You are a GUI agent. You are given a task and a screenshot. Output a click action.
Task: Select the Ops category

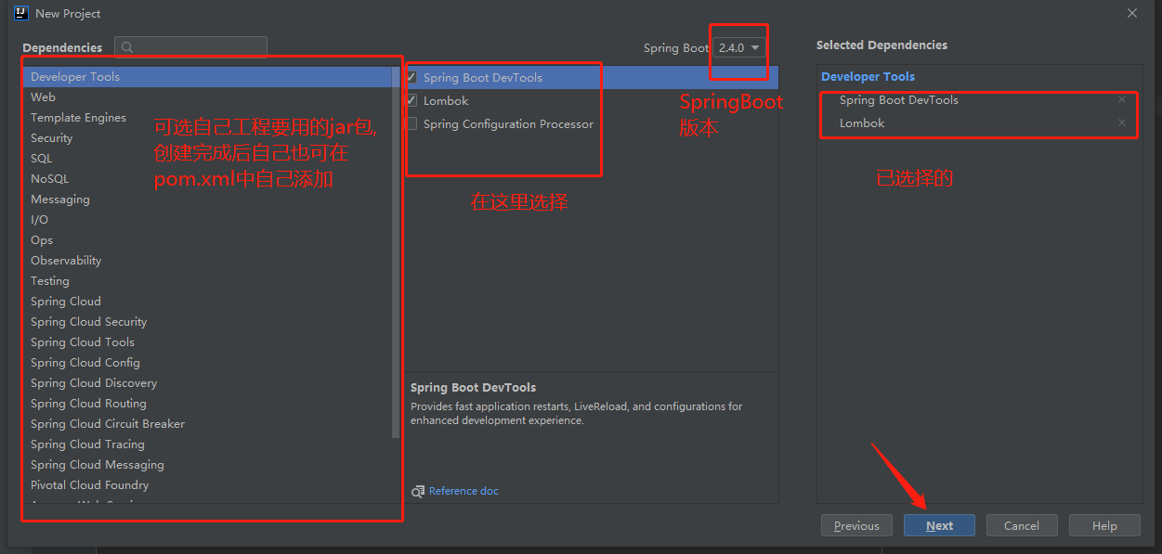point(212,239)
